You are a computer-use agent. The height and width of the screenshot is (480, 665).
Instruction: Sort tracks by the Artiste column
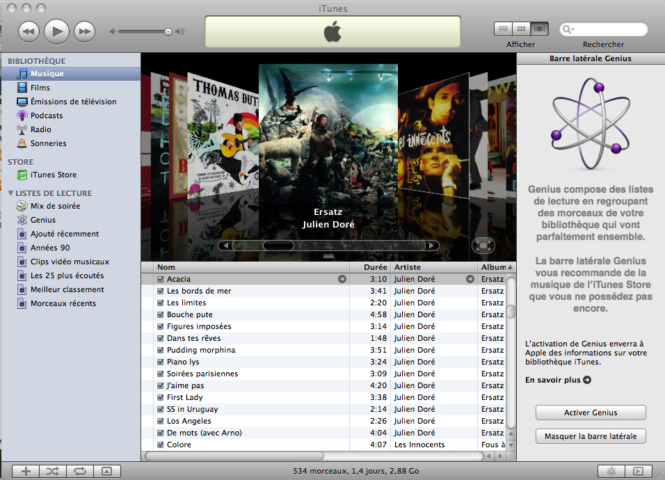[434, 267]
